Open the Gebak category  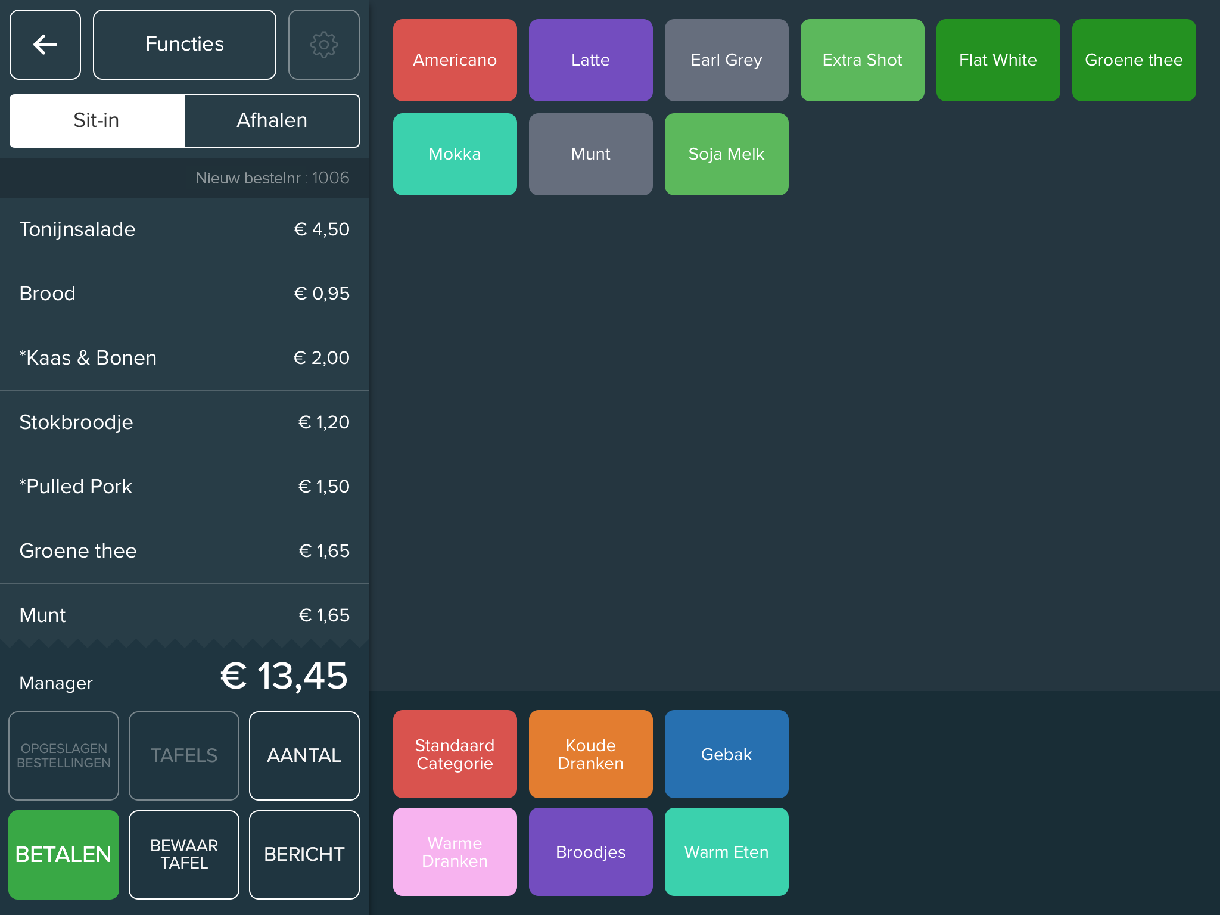tap(726, 754)
